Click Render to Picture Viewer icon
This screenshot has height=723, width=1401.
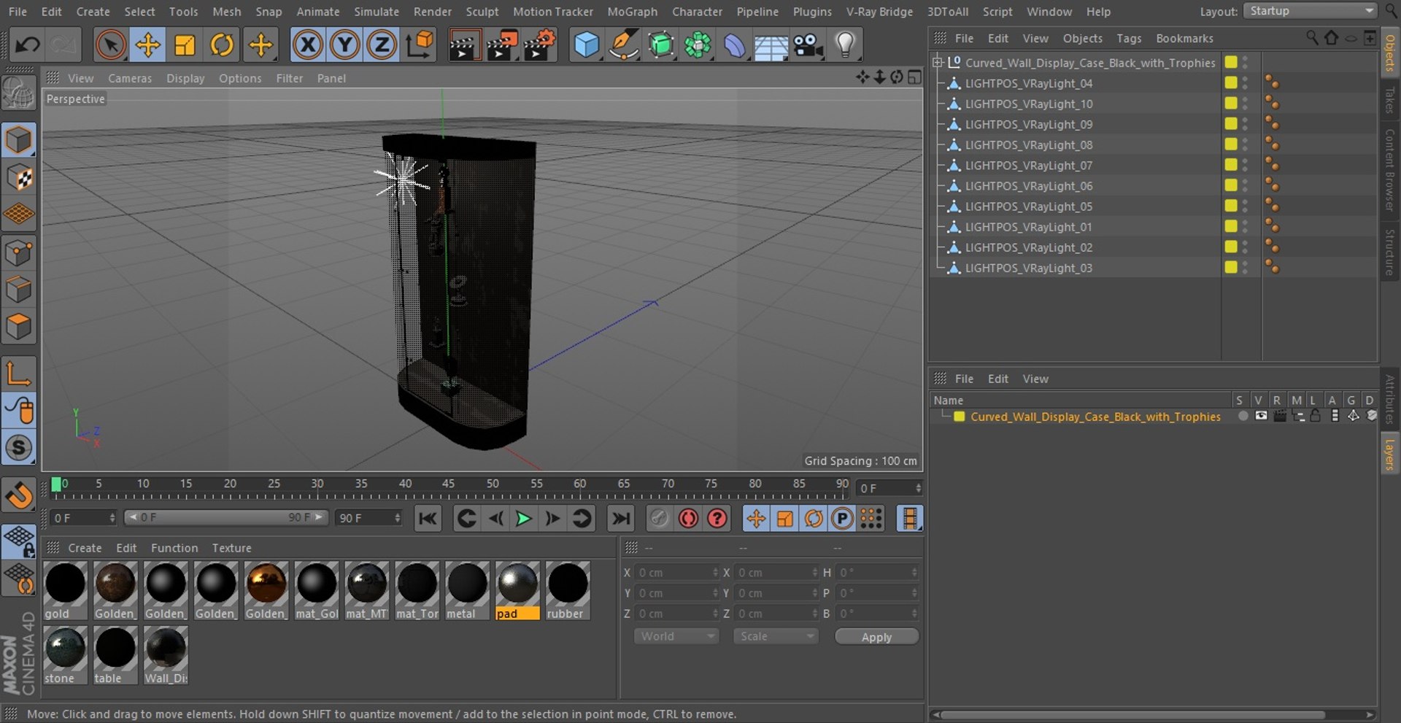(x=502, y=45)
